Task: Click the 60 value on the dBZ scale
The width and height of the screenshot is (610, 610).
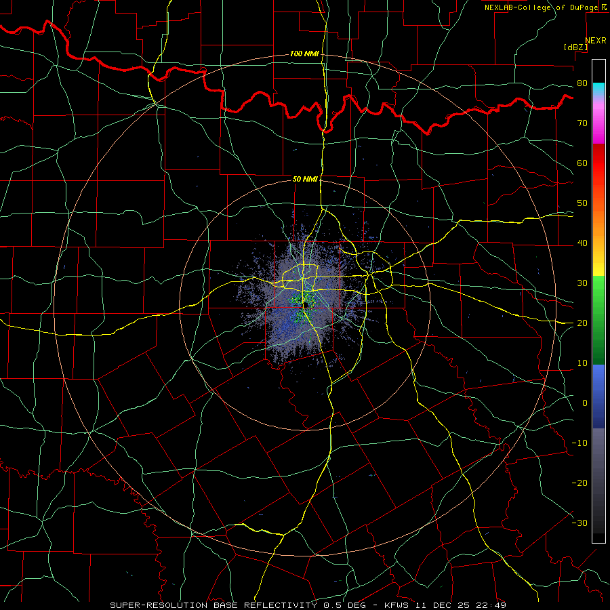Action: click(x=582, y=163)
